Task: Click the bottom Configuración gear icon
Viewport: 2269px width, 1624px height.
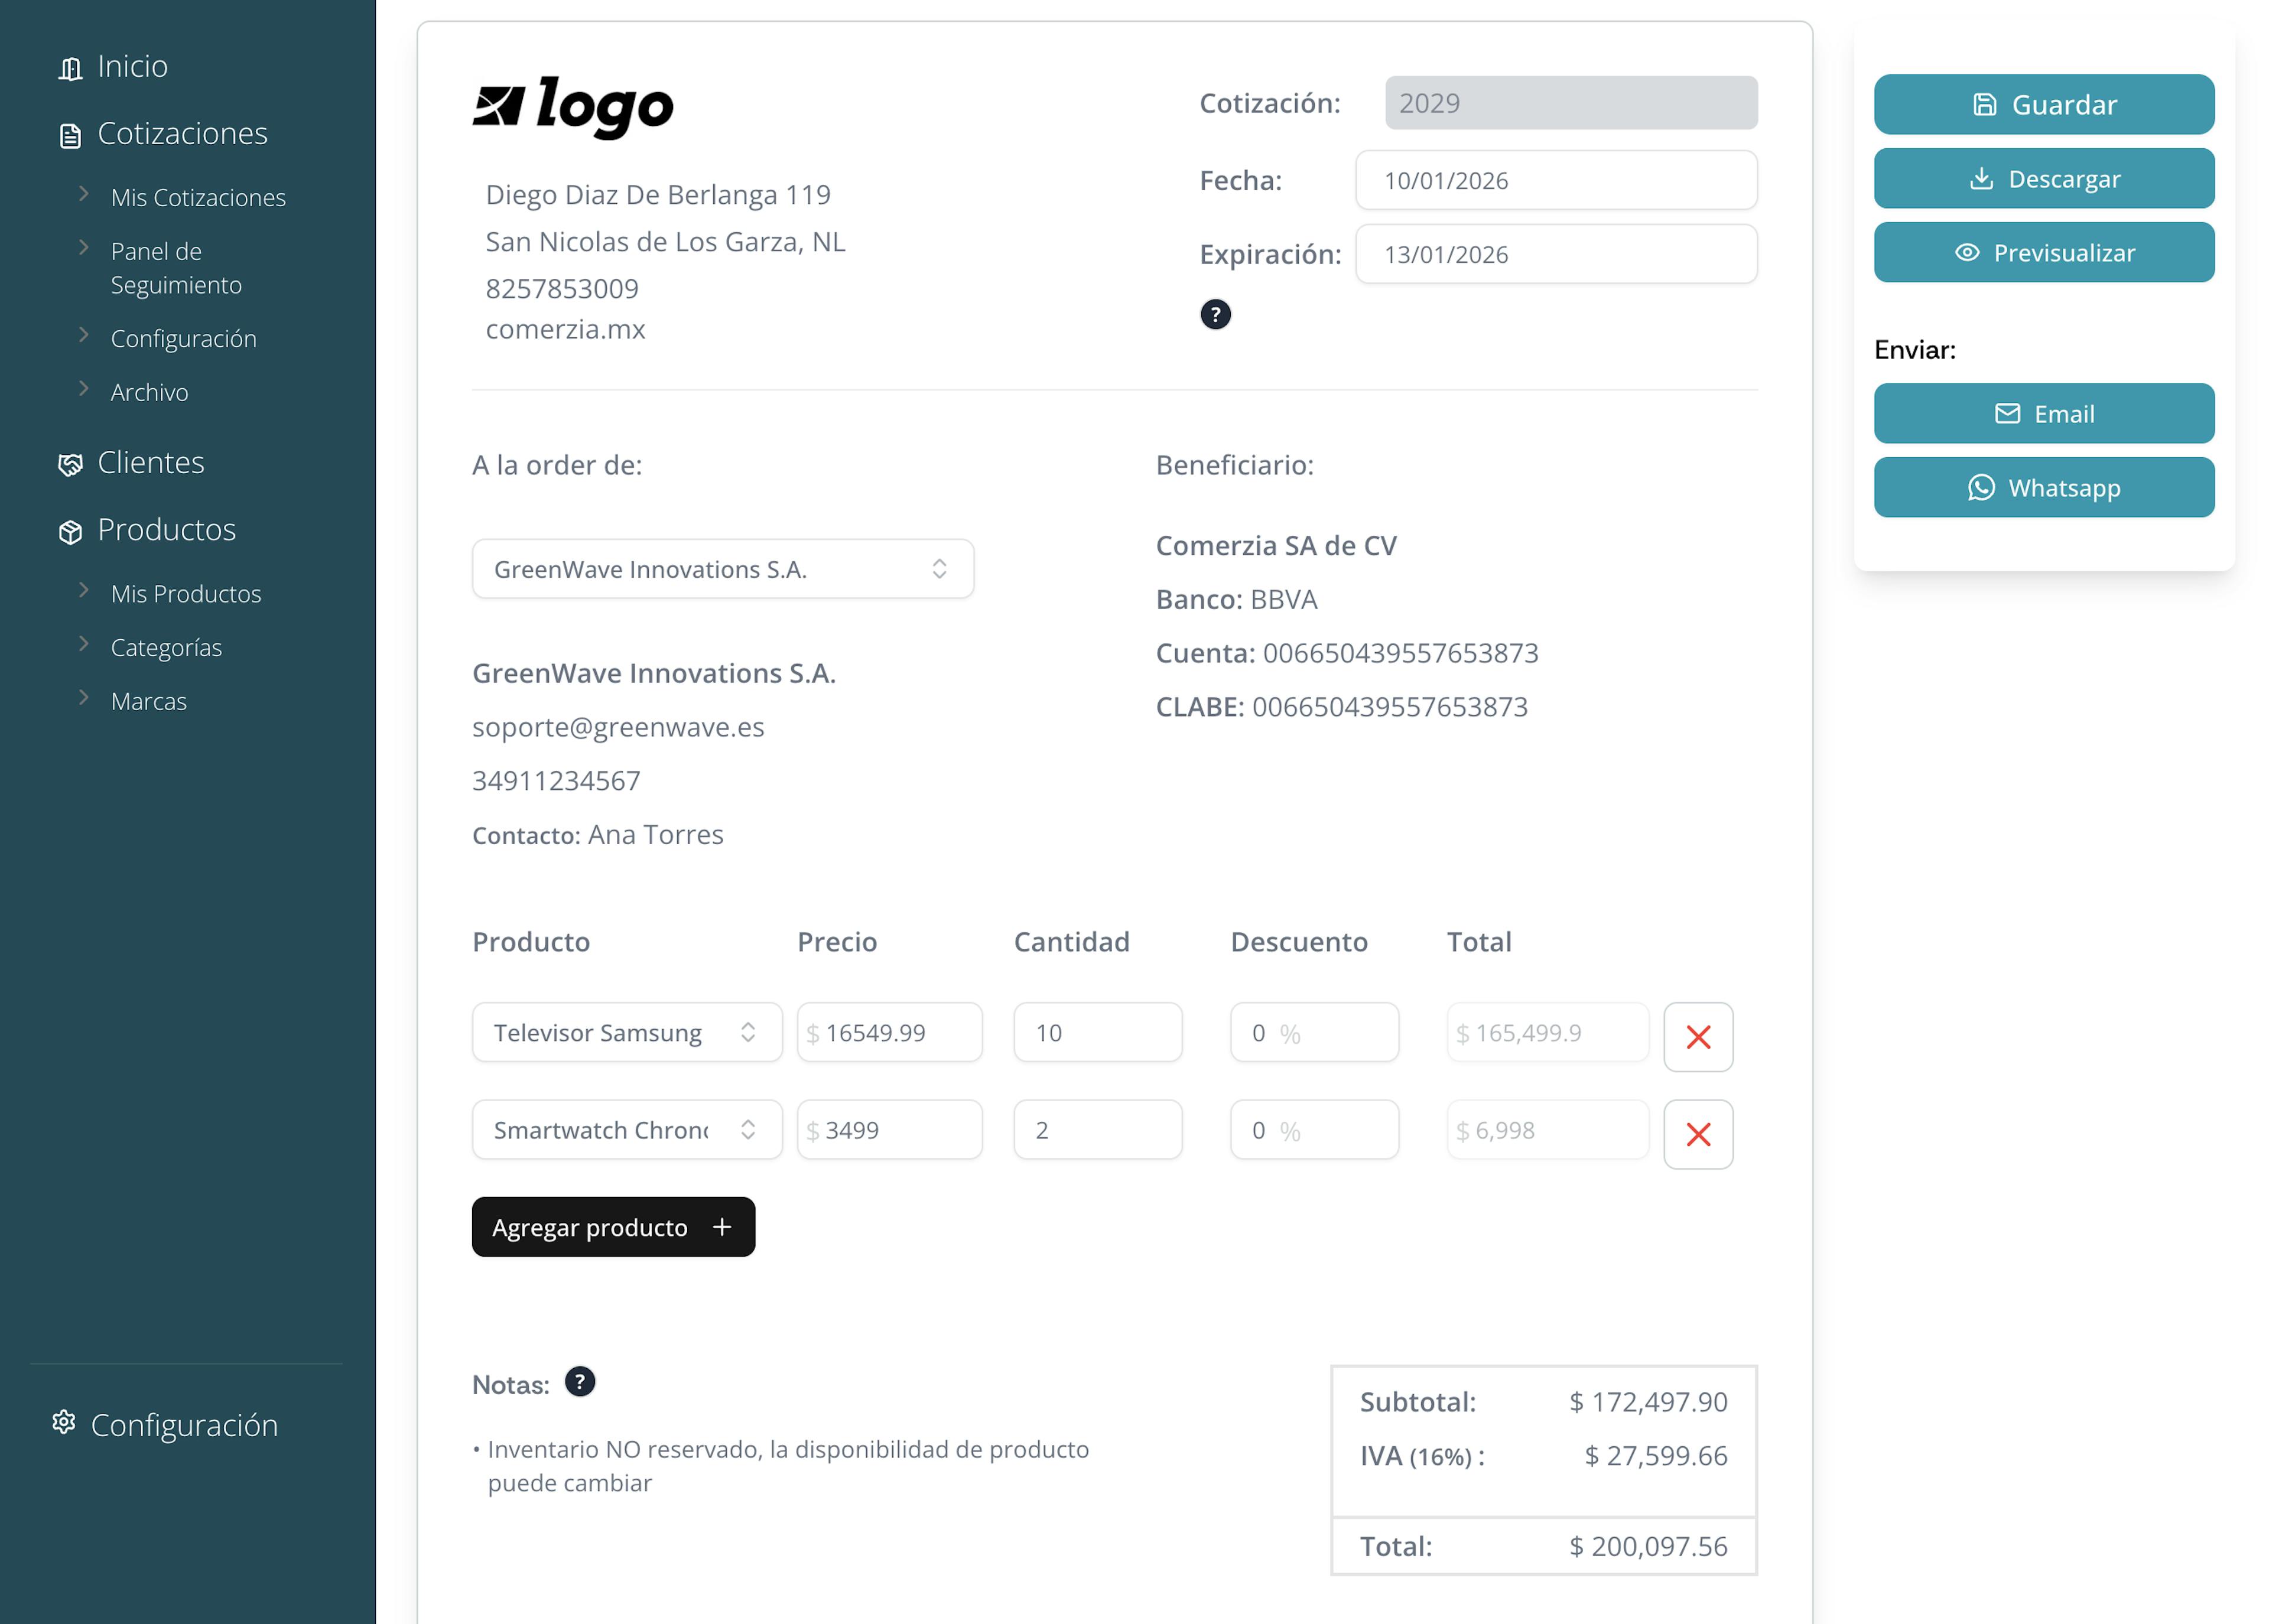Action: (64, 1422)
